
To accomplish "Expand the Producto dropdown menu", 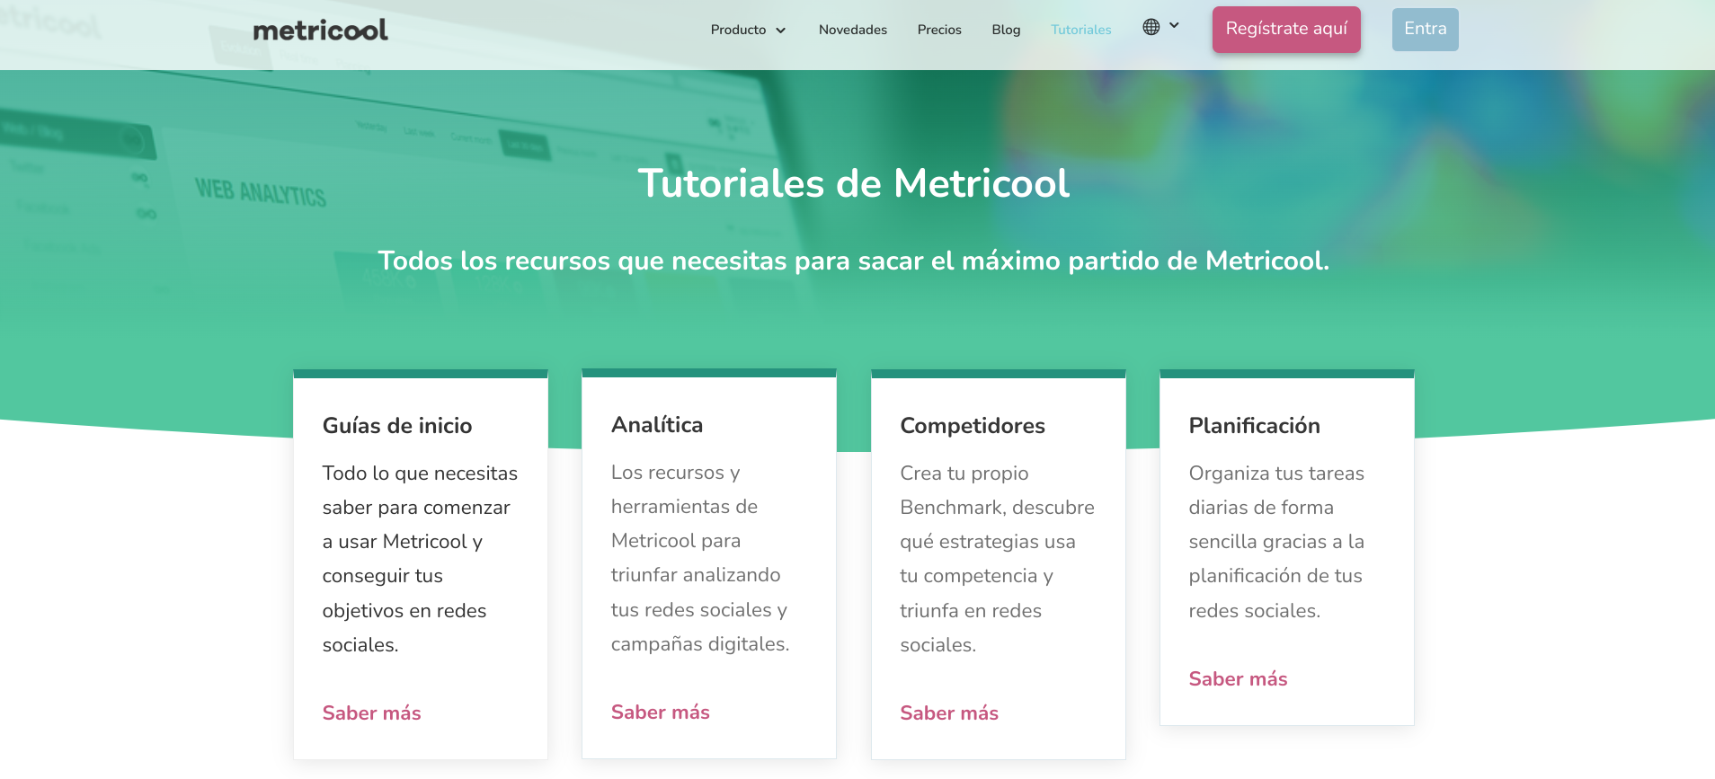I will pos(748,30).
